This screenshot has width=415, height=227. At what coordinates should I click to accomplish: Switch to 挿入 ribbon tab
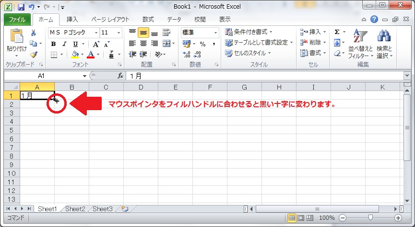point(72,19)
